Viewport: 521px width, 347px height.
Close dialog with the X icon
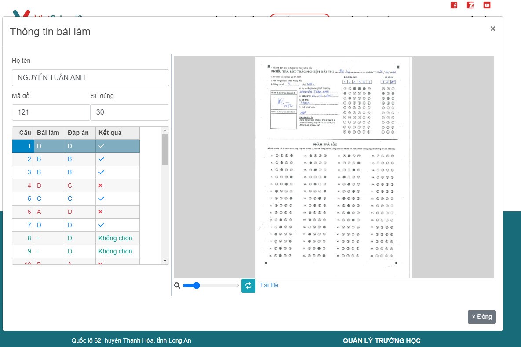coord(492,29)
